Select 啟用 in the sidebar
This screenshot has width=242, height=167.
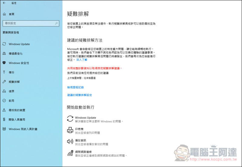tap(11, 101)
